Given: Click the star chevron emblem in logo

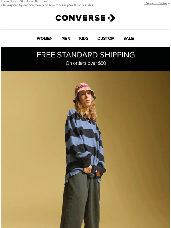Looking at the screenshot, I should (111, 18).
